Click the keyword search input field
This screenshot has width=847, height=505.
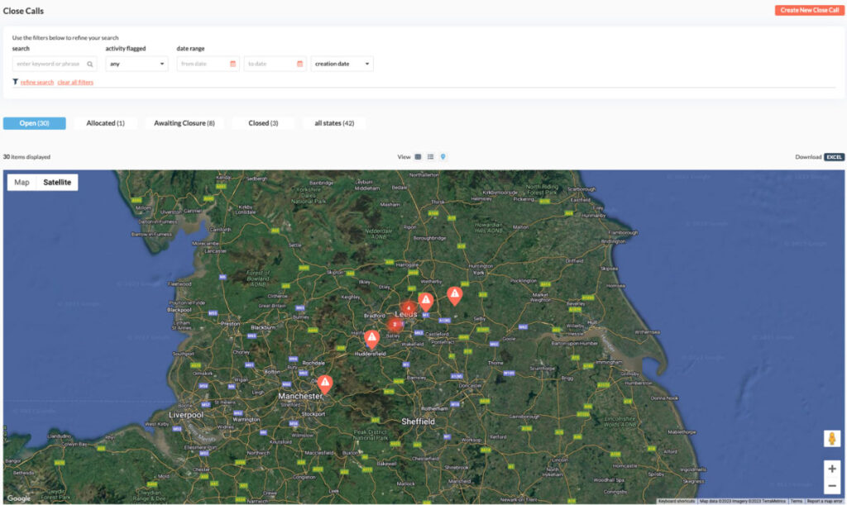tap(50, 64)
